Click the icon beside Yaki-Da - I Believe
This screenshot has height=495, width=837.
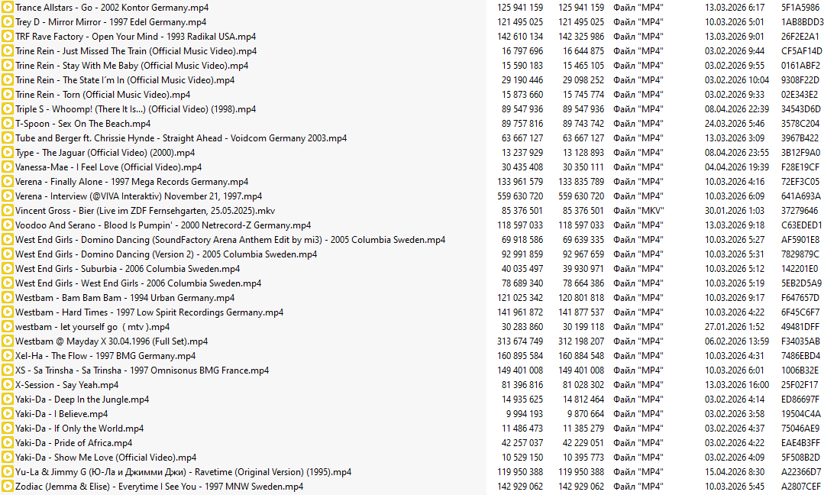coord(8,413)
